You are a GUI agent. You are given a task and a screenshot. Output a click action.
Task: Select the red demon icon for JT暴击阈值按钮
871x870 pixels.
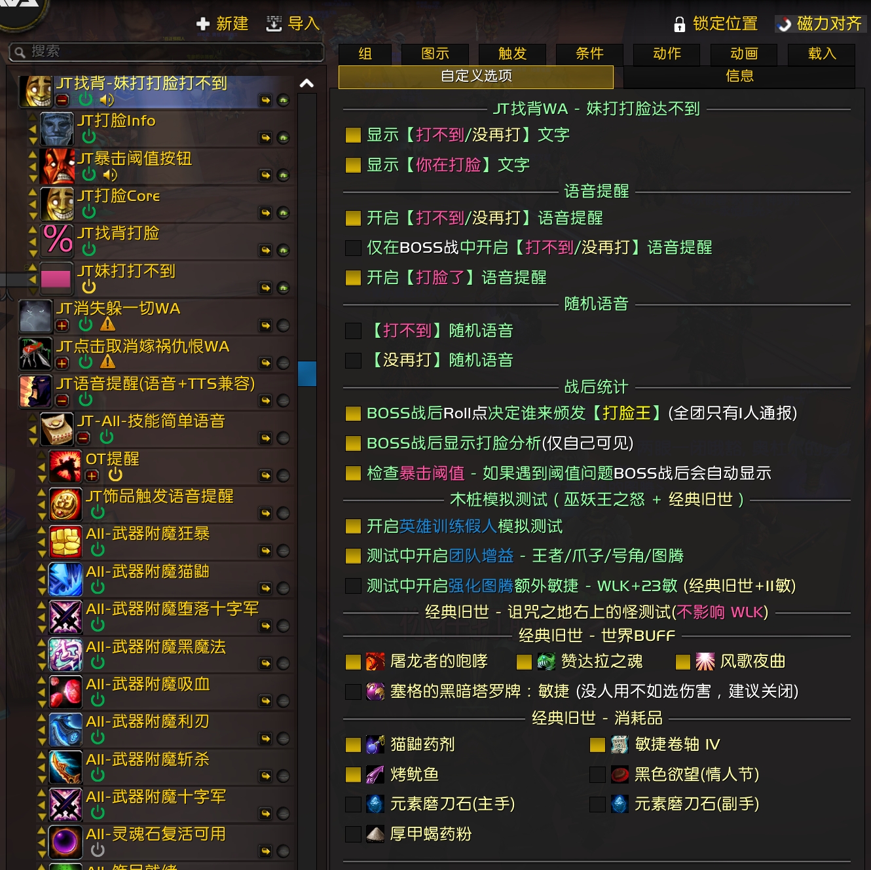point(57,166)
